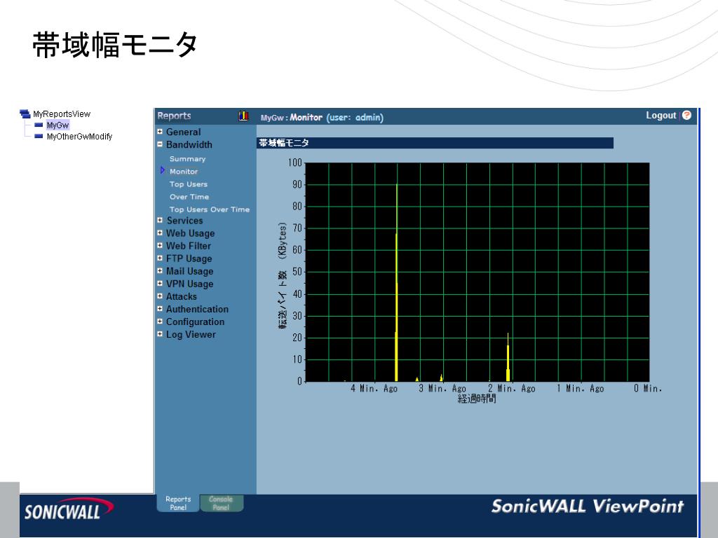Open the Log Viewer menu label
Screen dimensions: 718x538
[190, 334]
